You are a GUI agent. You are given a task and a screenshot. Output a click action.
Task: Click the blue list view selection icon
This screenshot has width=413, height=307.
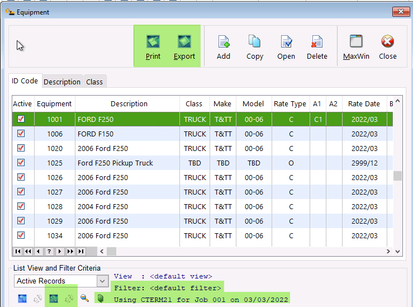point(22,299)
